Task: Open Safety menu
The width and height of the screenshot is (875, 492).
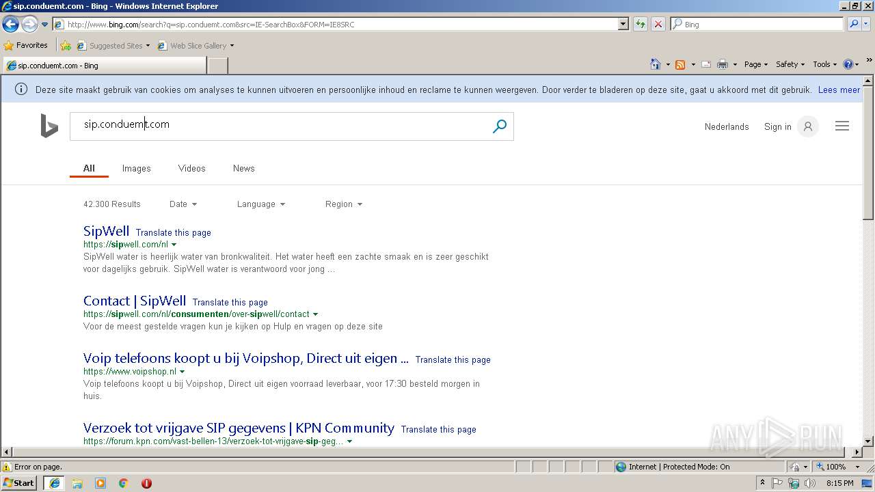Action: pyautogui.click(x=790, y=64)
